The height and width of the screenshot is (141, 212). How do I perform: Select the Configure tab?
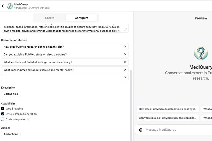click(x=82, y=18)
